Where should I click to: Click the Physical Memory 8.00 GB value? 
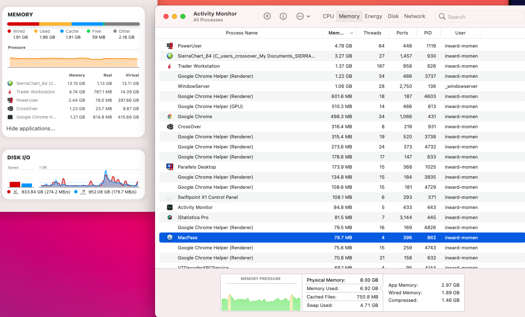point(369,280)
